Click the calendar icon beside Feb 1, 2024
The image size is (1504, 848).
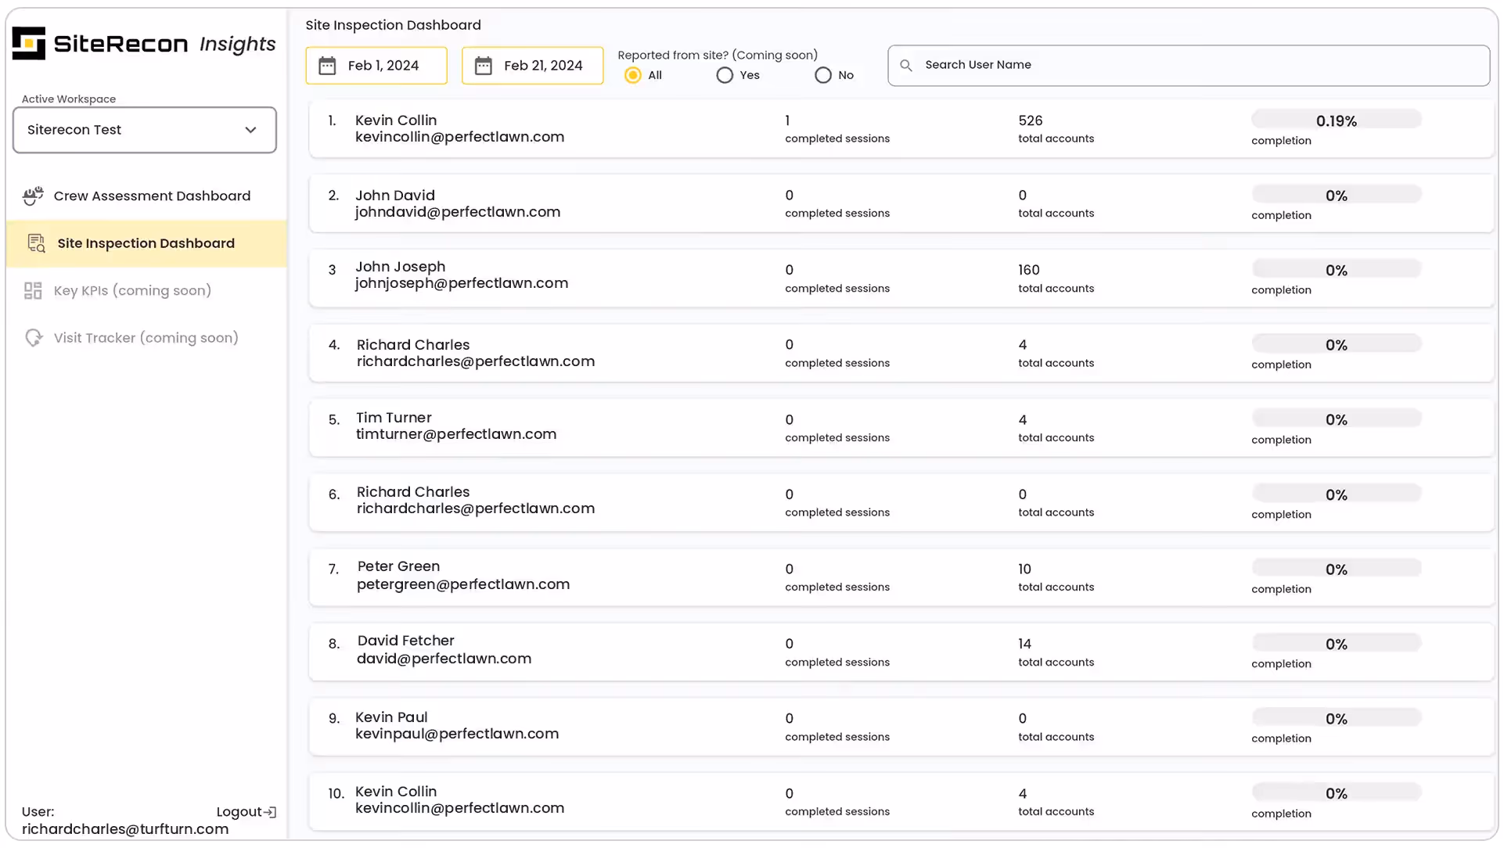[327, 66]
